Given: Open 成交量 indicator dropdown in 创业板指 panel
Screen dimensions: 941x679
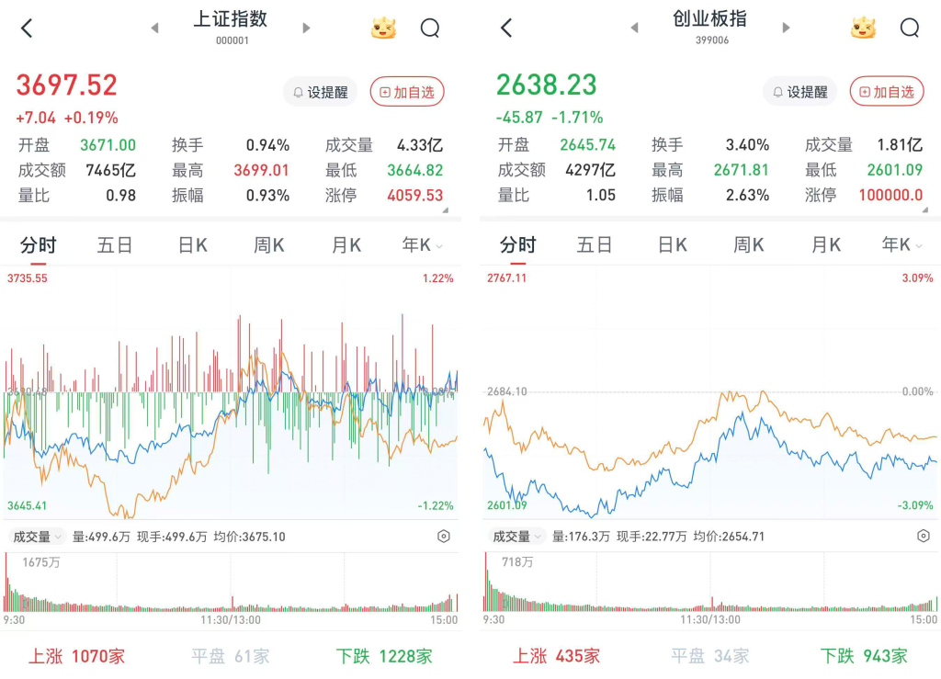Looking at the screenshot, I should click(516, 537).
